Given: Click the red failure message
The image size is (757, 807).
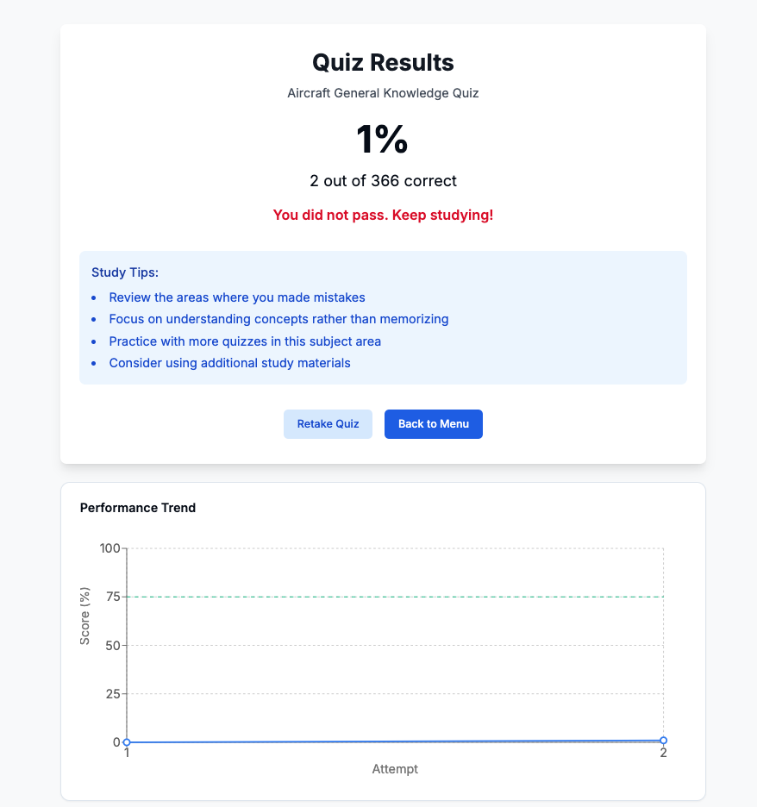Looking at the screenshot, I should (382, 215).
